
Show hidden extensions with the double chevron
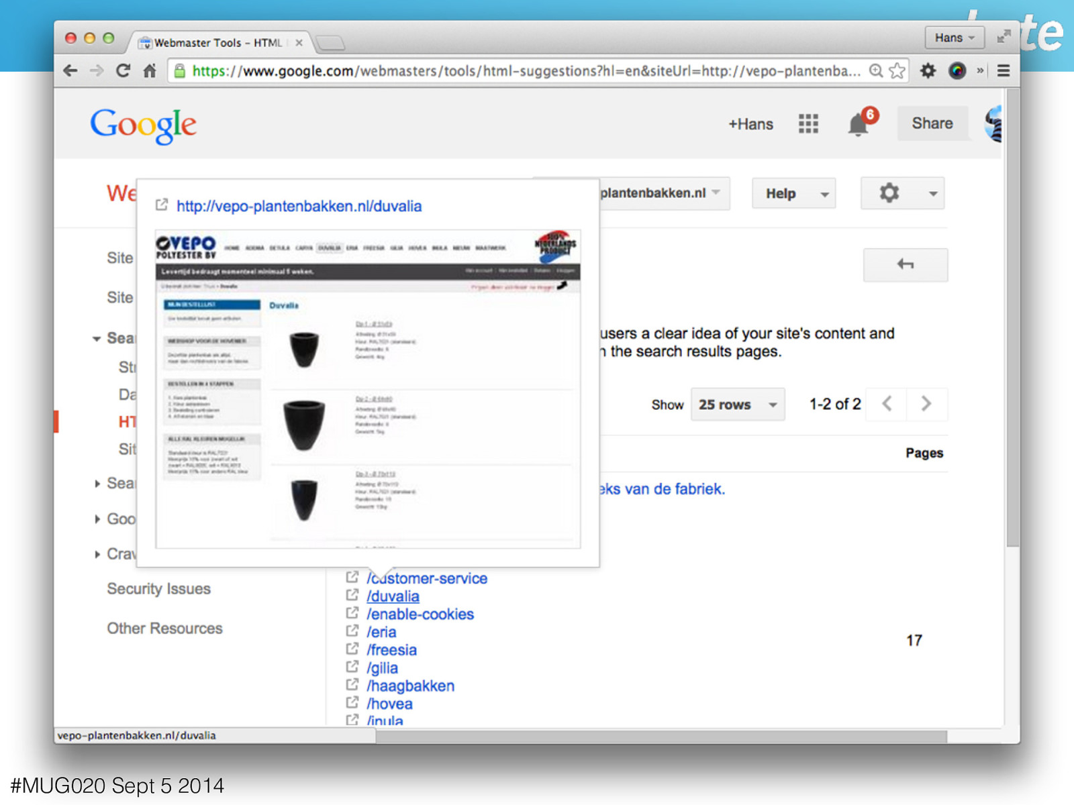click(x=981, y=70)
